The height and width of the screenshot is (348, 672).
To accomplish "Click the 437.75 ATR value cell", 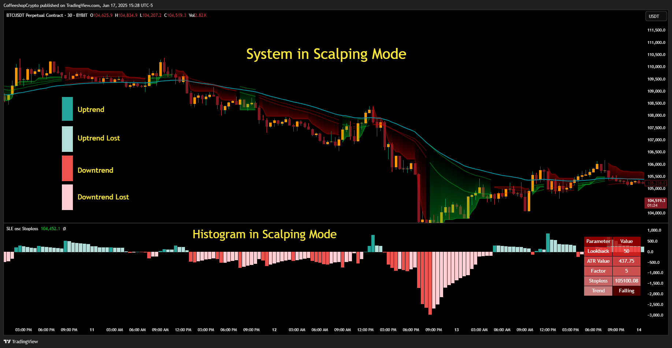I will click(x=627, y=261).
